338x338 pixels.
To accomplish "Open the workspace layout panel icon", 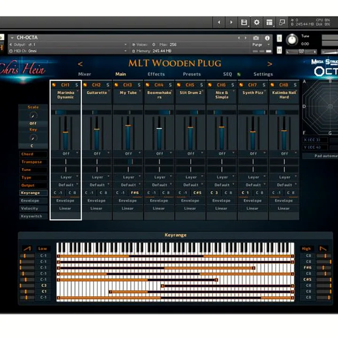I will pos(269,22).
